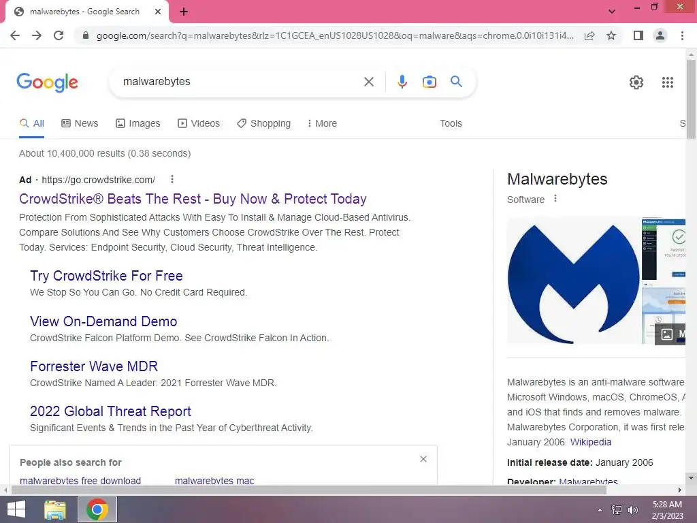Screen dimensions: 697x523
Task: Click the Chrome taskbar icon
Action: (x=97, y=509)
